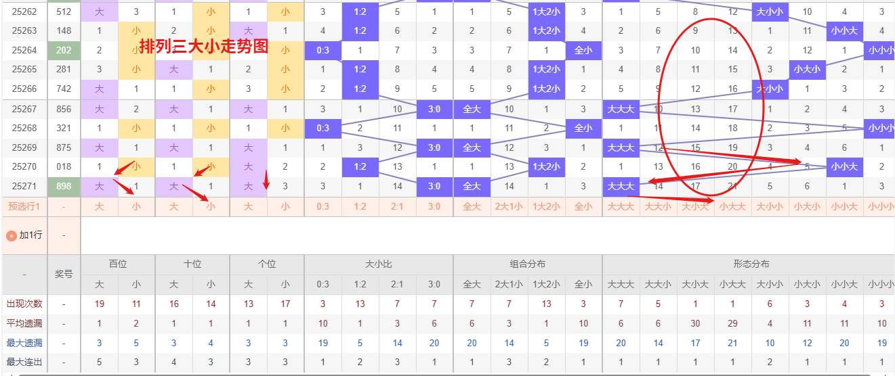Click the 小小大 cell in row 25263
This screenshot has height=376, width=895.
click(845, 30)
